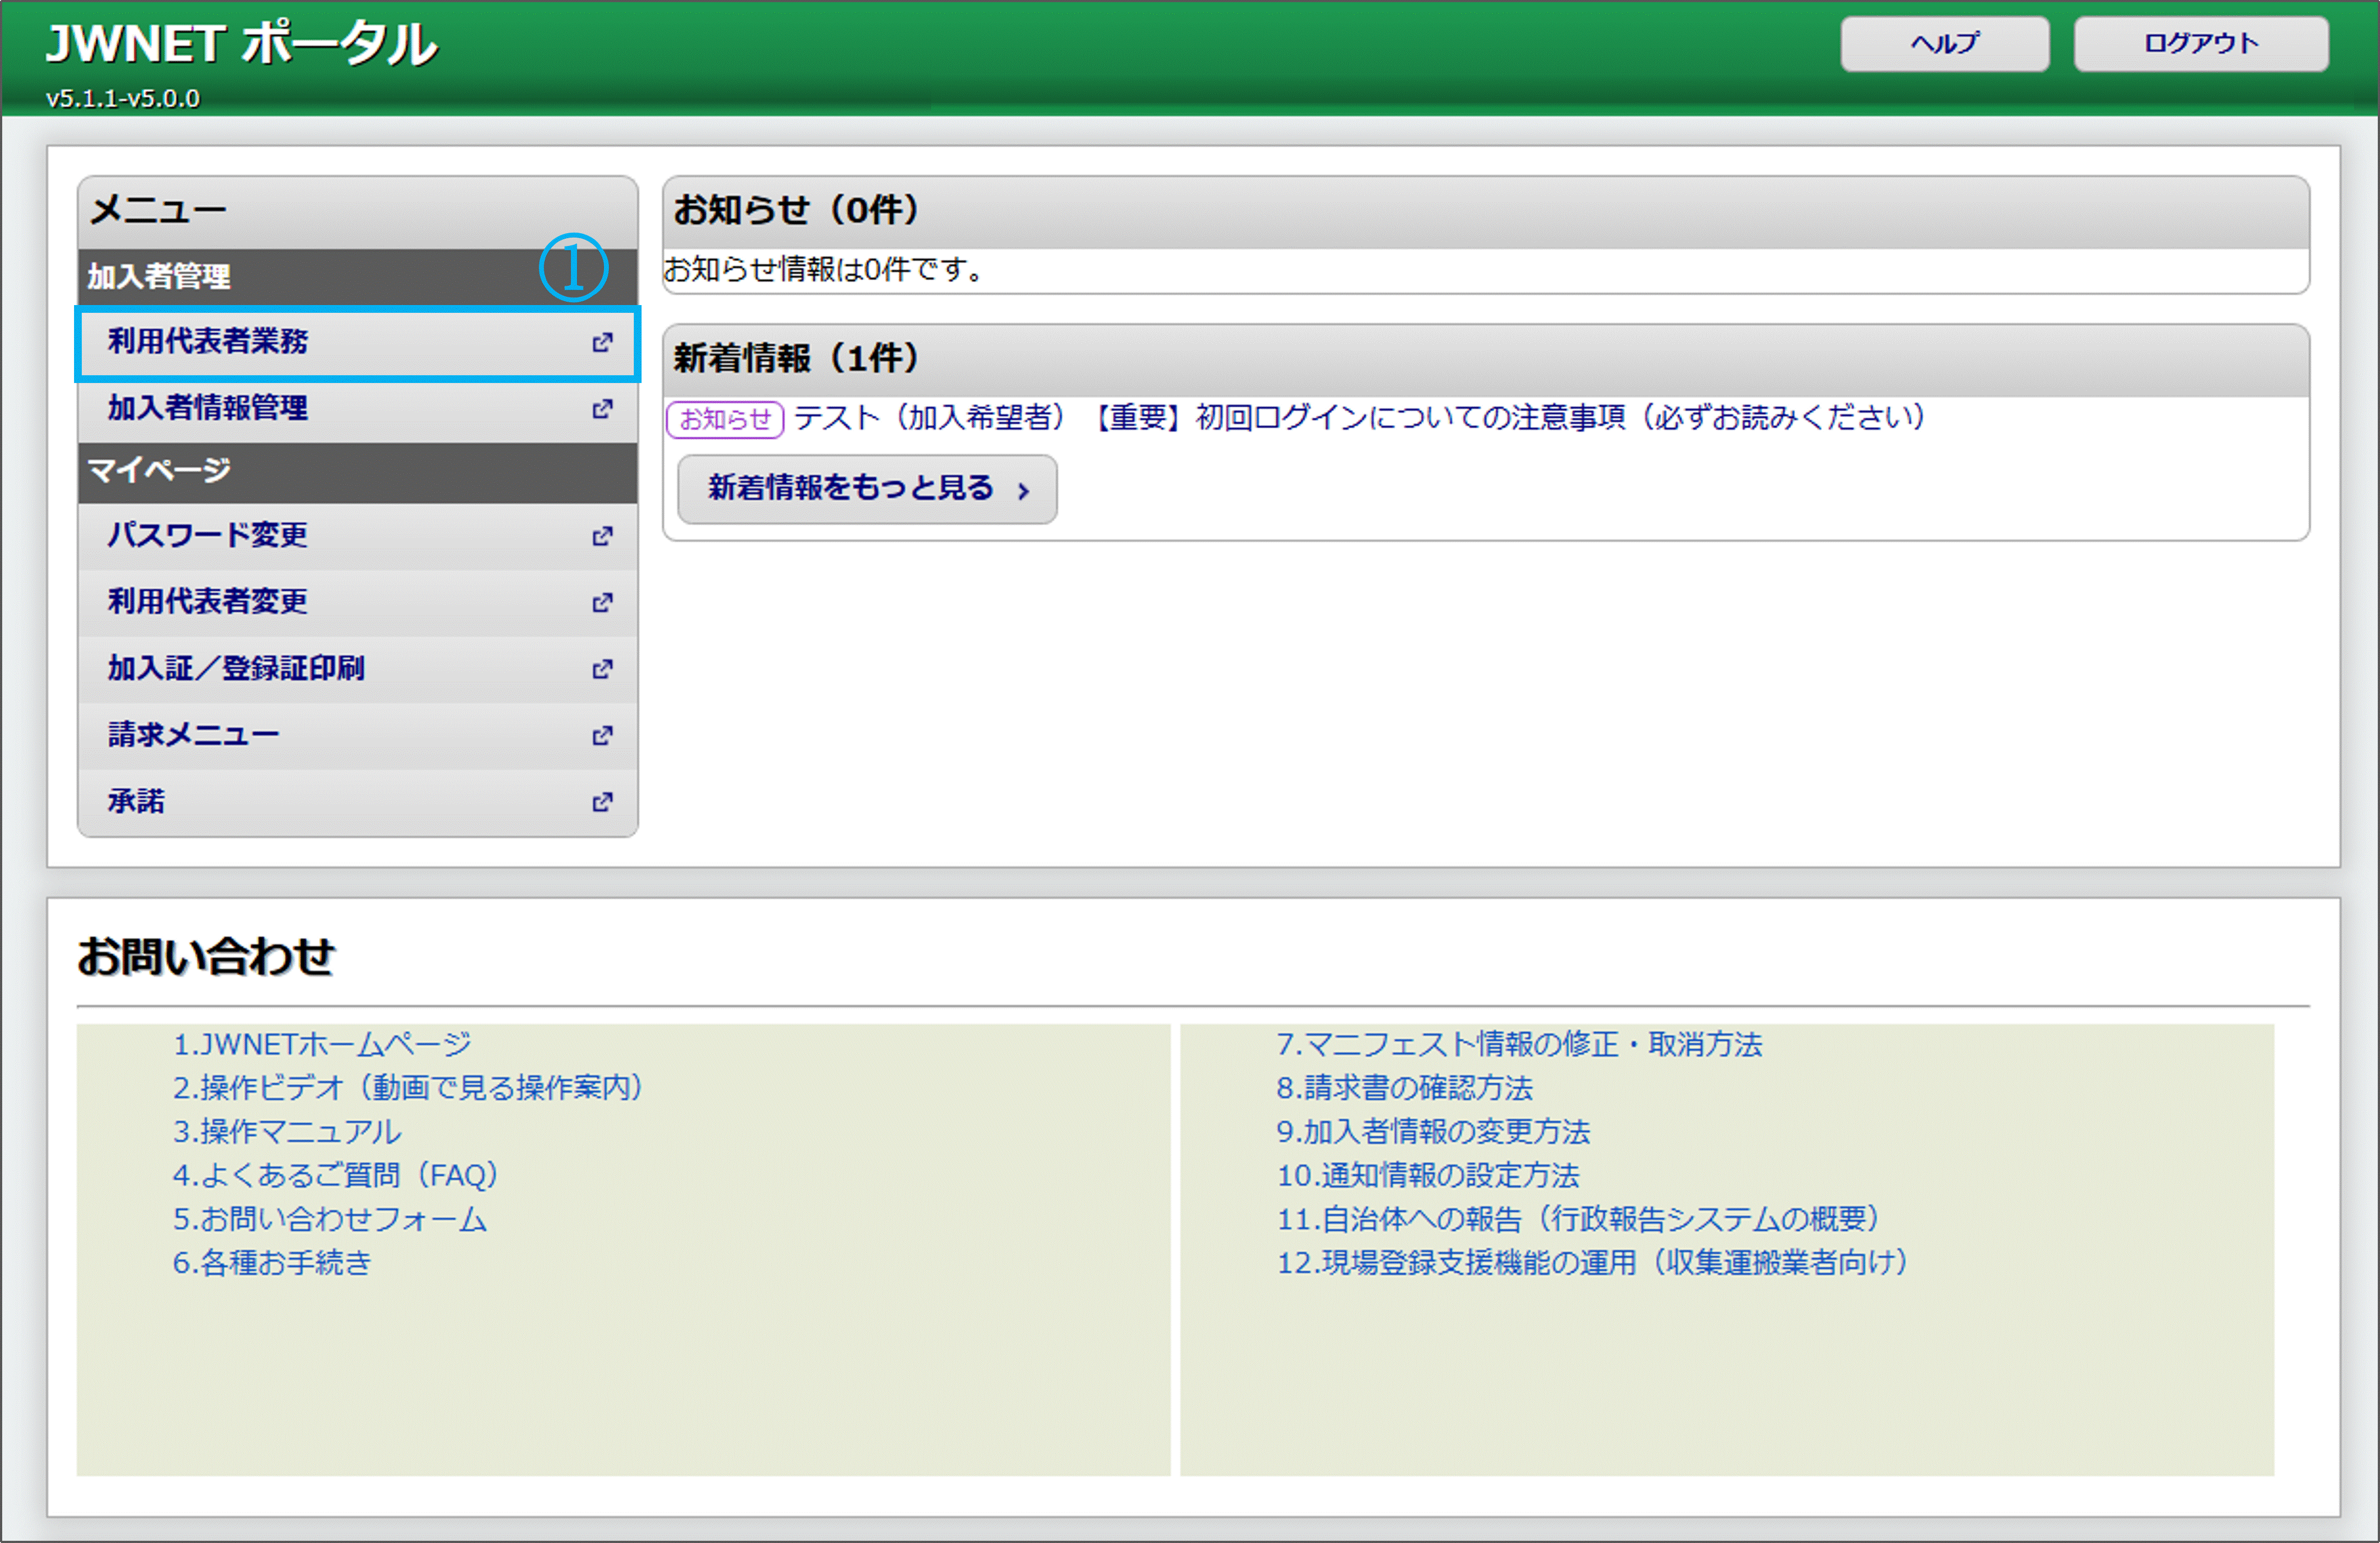Select パスワード変更 from マイページ menu
2380x1543 pixels.
208,536
